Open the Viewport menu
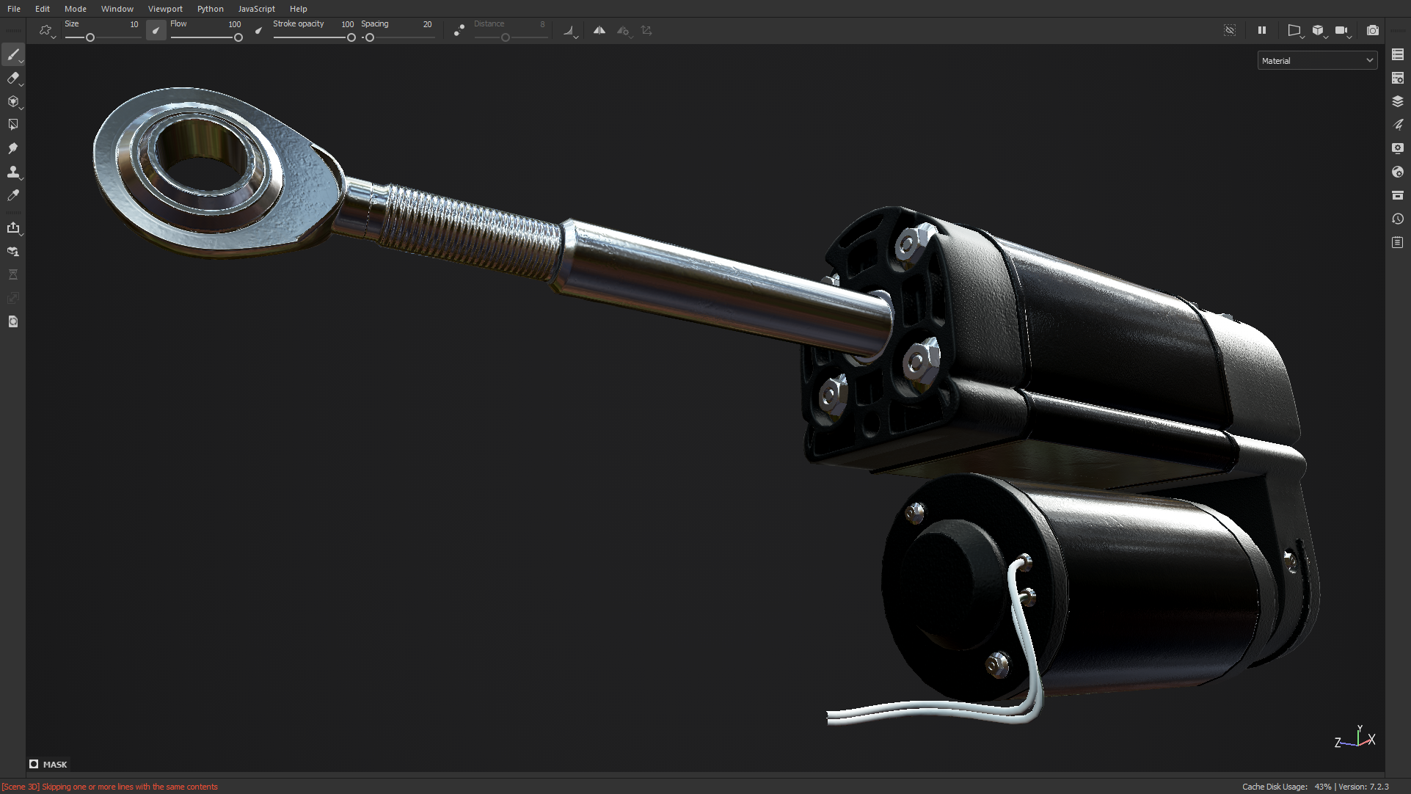 [165, 8]
